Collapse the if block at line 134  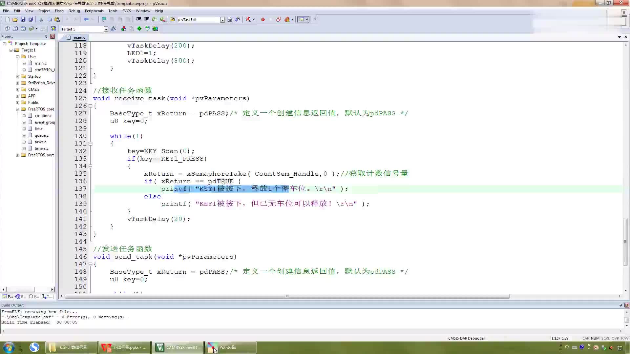click(90, 166)
